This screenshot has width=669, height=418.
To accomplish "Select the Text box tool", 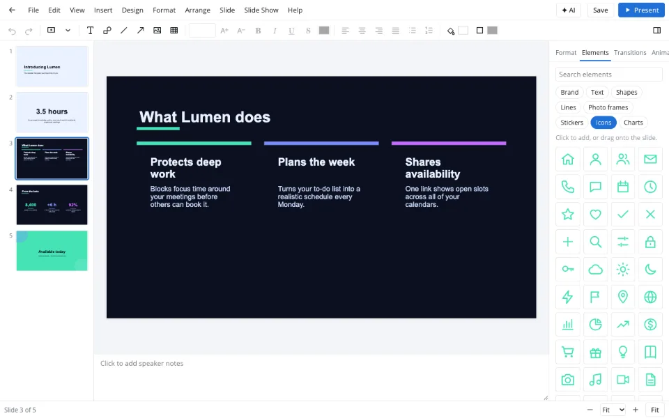I will click(x=90, y=30).
